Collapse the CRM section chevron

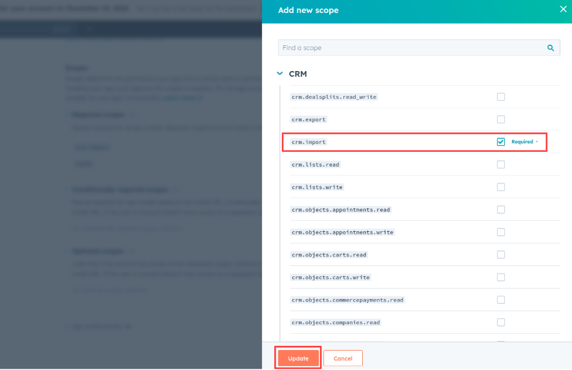coord(280,74)
